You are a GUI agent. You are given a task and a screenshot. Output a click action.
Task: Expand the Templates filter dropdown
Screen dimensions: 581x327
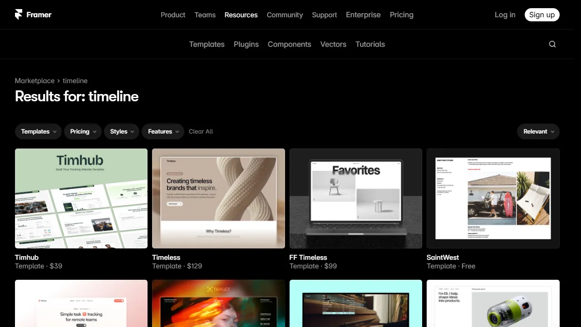coord(38,131)
